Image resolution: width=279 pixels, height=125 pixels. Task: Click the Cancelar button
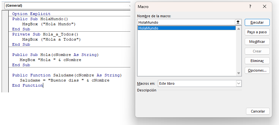click(x=258, y=111)
